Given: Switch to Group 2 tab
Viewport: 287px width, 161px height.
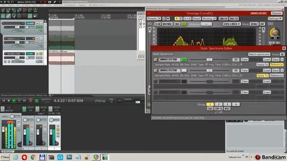Looking at the screenshot, I should click(x=218, y=104).
